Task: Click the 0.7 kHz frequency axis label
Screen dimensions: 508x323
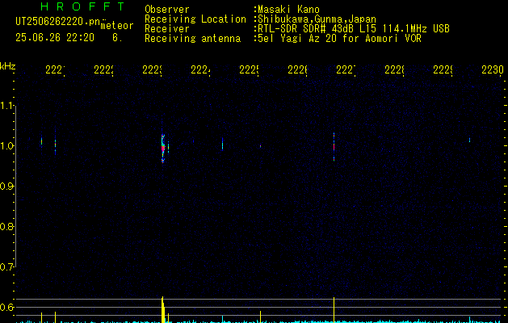Action: [7, 267]
